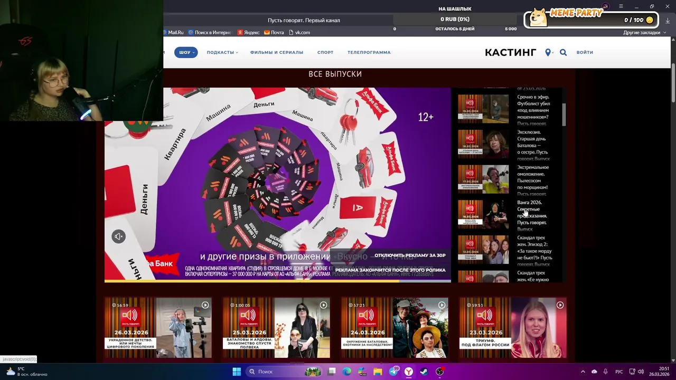Open thumbnail Баталовы и Ардовы episode

pyautogui.click(x=276, y=328)
